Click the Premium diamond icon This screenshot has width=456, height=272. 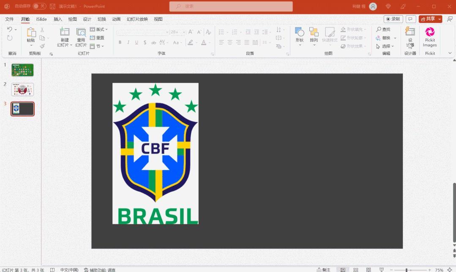pos(388,6)
